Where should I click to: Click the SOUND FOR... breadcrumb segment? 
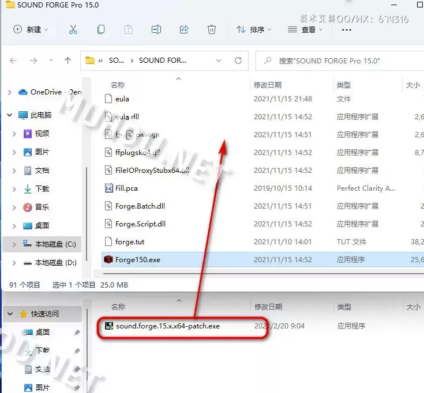[163, 61]
